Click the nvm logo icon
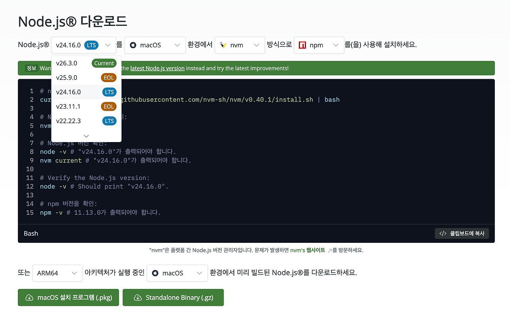Screen dimensions: 510x318 pos(223,45)
